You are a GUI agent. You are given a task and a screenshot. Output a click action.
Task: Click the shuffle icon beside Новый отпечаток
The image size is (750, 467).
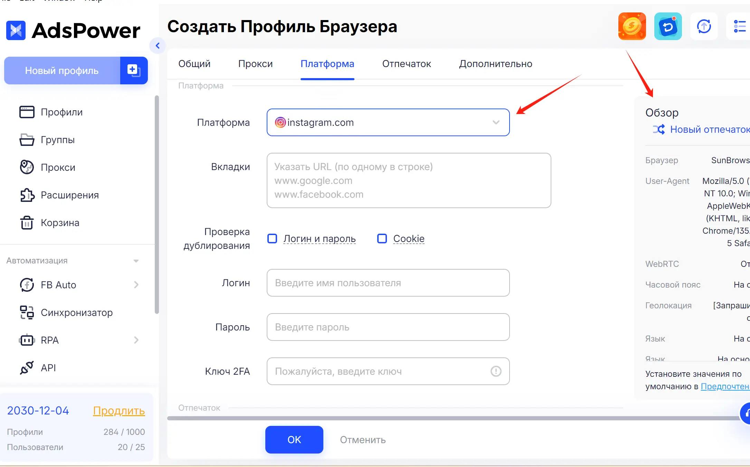(x=658, y=130)
